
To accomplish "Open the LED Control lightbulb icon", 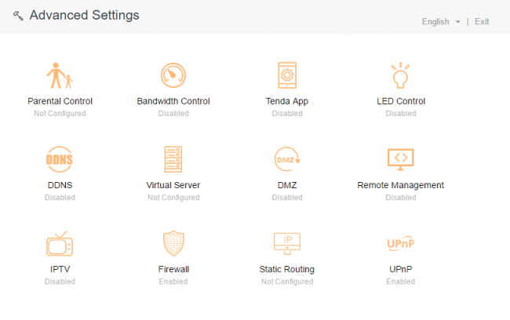I will (x=401, y=75).
